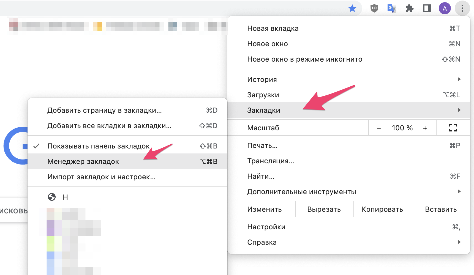
Task: Click the Копировать button
Action: click(x=383, y=209)
